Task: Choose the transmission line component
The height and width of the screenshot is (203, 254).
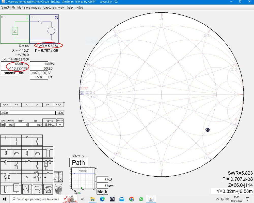Action: tap(48, 152)
